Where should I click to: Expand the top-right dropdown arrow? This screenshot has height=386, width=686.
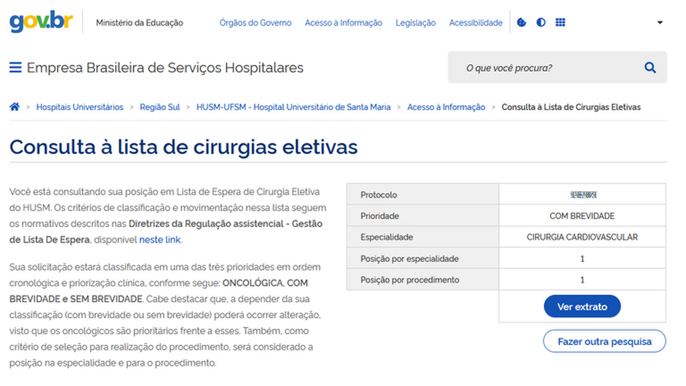click(x=659, y=23)
